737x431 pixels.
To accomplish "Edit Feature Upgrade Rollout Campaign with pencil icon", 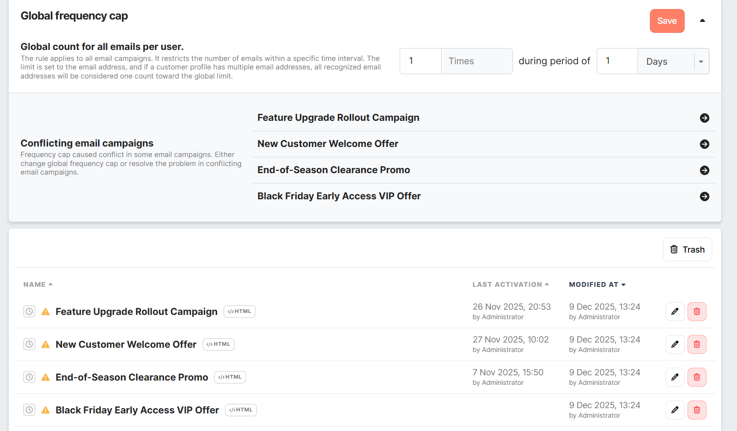I will point(675,312).
